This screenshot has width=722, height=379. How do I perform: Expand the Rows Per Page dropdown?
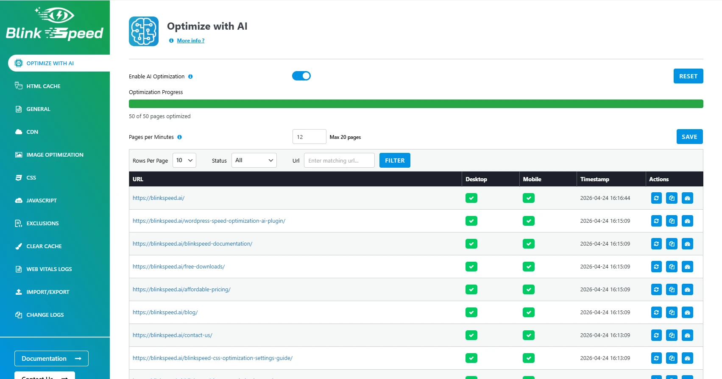[184, 160]
